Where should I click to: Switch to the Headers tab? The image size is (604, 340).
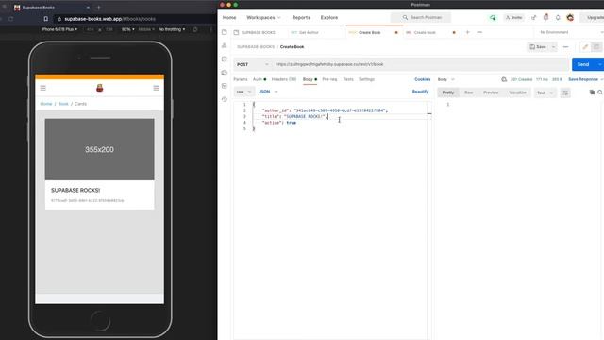(x=284, y=79)
